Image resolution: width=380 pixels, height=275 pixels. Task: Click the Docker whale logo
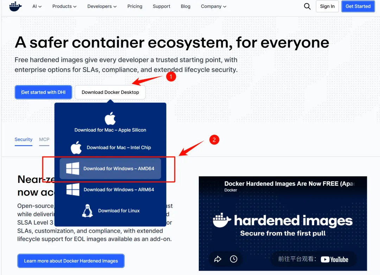tap(15, 6)
